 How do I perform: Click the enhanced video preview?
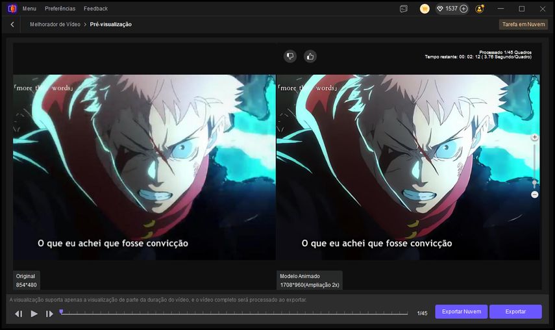[408, 167]
